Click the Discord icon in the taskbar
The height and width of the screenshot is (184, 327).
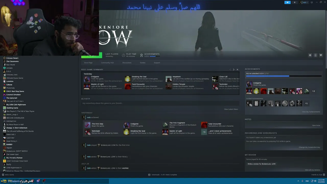pyautogui.click(x=38, y=181)
